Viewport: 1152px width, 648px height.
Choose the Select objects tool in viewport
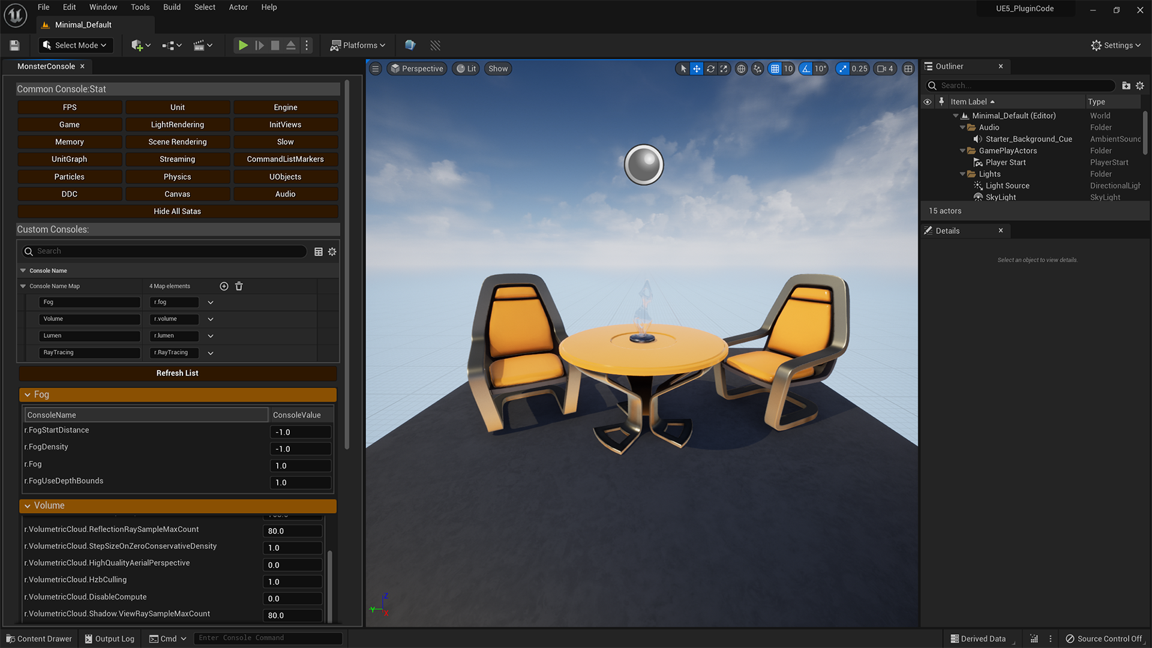click(683, 68)
